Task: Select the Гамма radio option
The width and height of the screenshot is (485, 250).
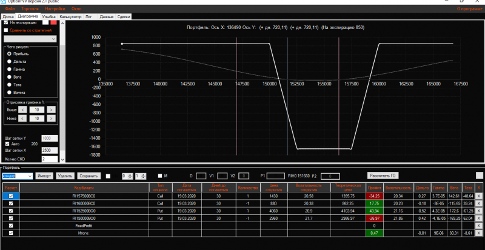Action: point(9,69)
